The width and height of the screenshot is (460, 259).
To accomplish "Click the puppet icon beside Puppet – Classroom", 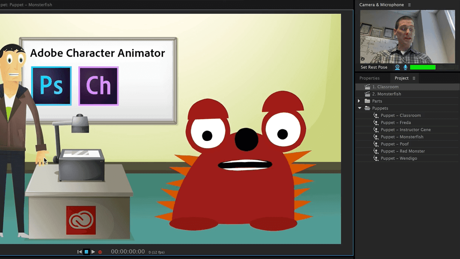I will (376, 115).
